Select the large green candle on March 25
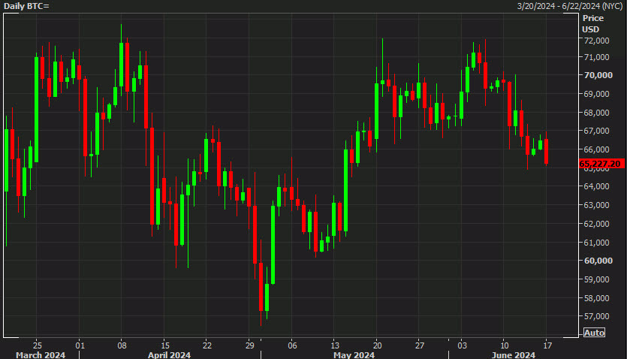 pyautogui.click(x=36, y=110)
